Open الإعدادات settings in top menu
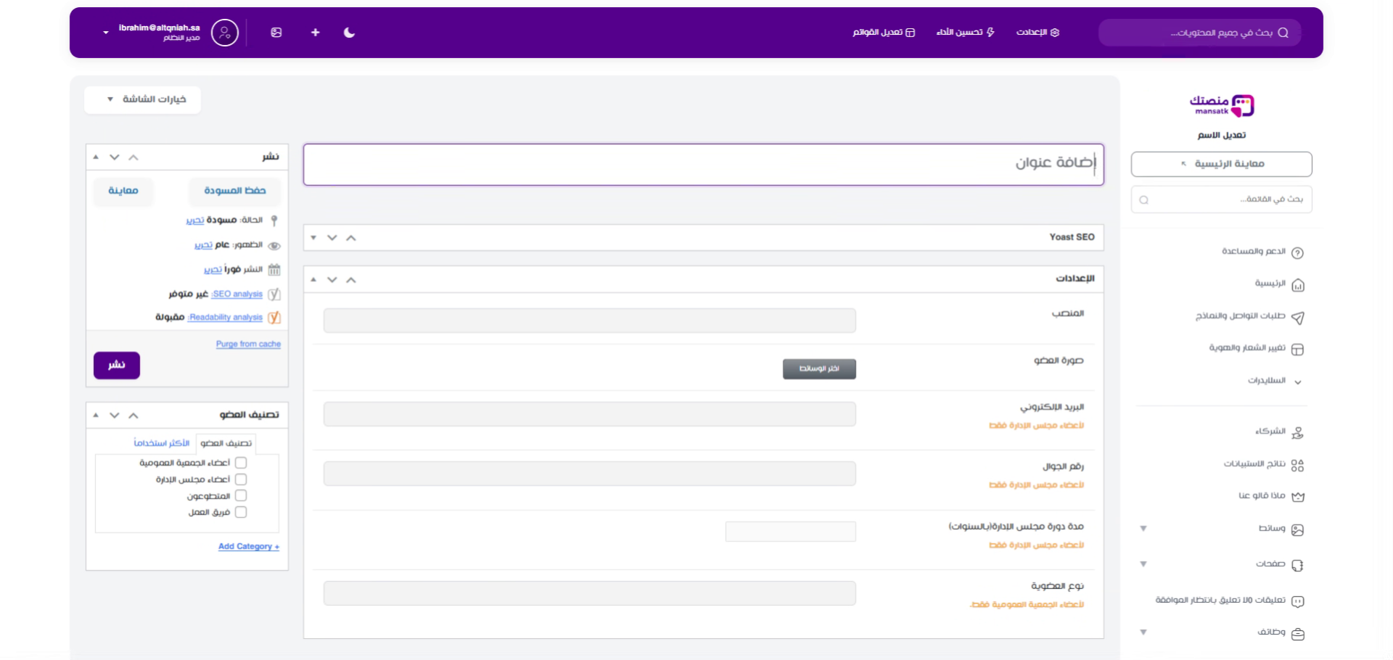This screenshot has width=1393, height=660. [x=1037, y=33]
